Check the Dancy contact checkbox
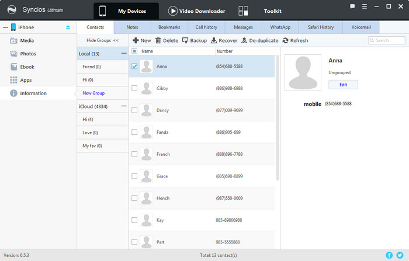 point(134,110)
